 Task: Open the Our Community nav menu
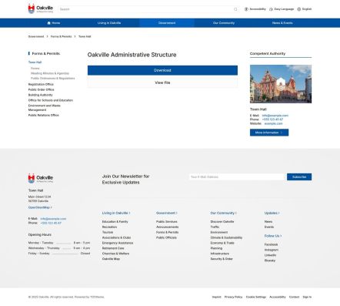224,23
